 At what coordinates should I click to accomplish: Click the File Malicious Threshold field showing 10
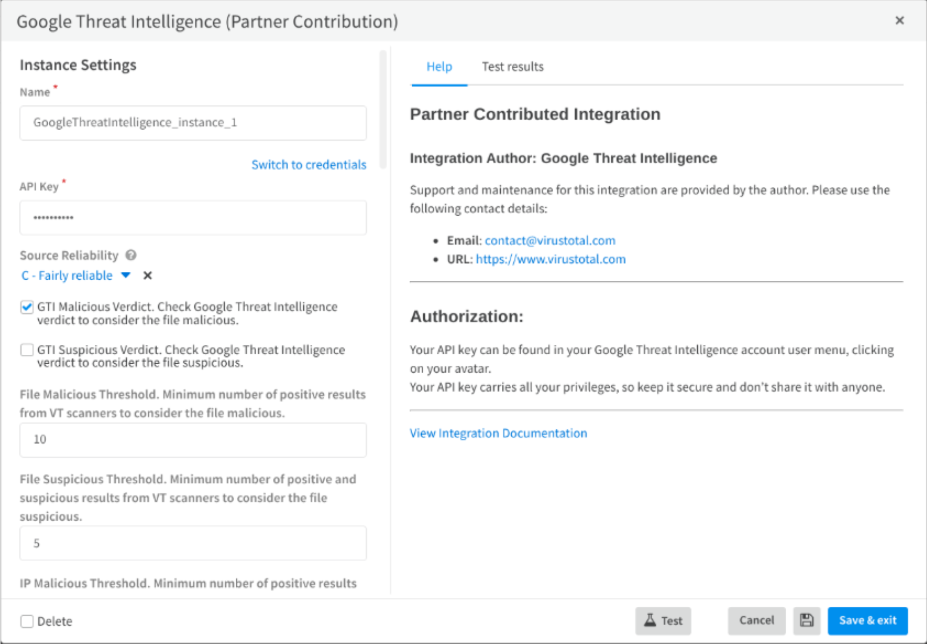tap(193, 440)
